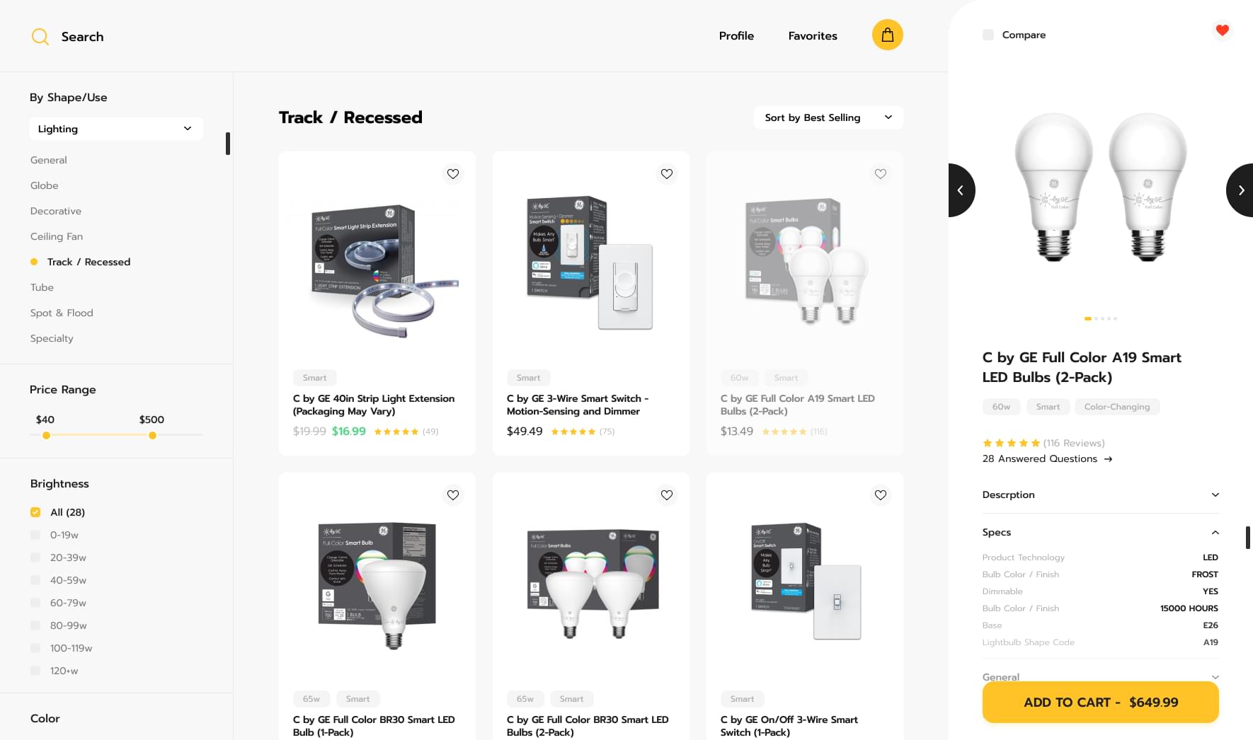Click the yellow shopping bag cart icon
Image resolution: width=1253 pixels, height=740 pixels.
887,35
